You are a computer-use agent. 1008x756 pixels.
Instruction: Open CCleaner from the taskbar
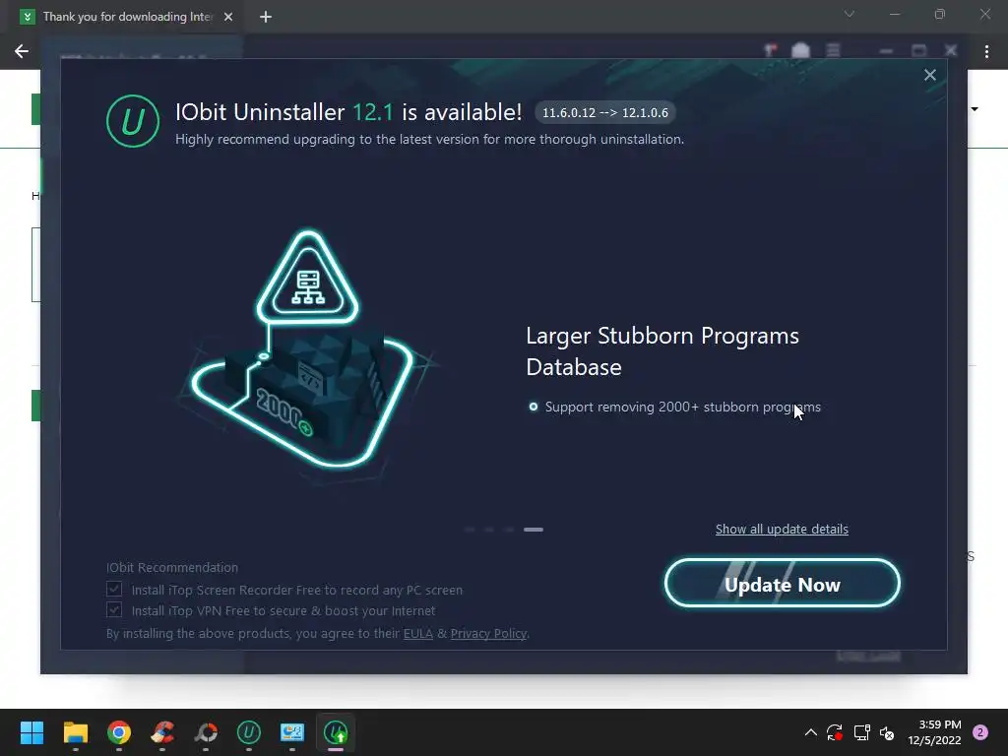tap(162, 732)
